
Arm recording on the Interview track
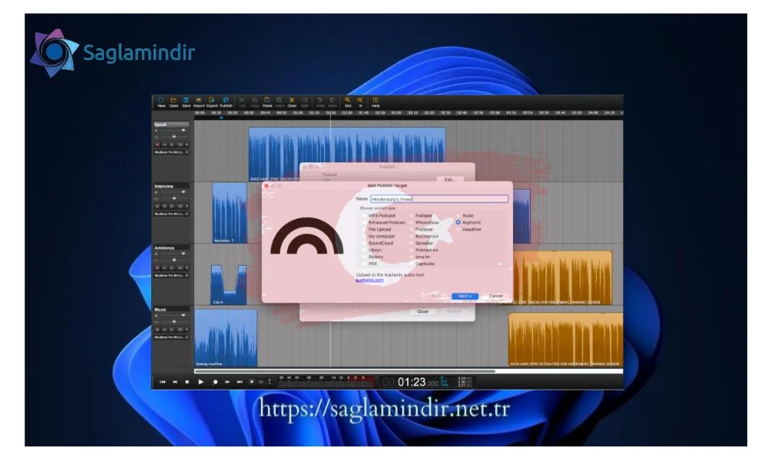157,206
